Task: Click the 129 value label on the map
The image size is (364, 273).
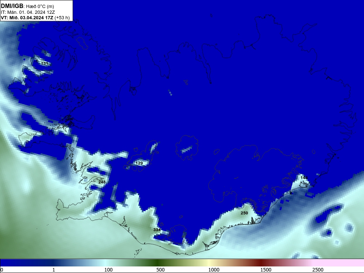Action: point(139,163)
